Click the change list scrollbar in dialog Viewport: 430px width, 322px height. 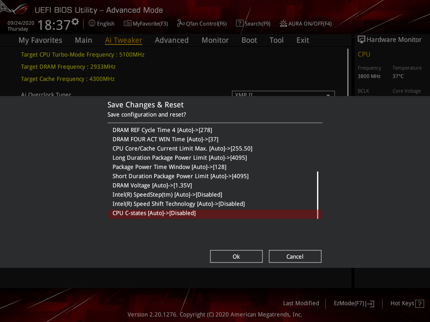click(317, 195)
